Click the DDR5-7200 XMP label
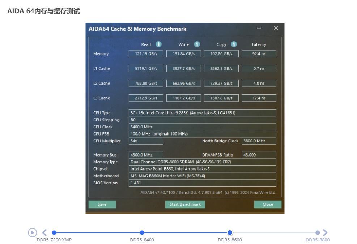The width and height of the screenshot is (357, 244). [x=54, y=240]
